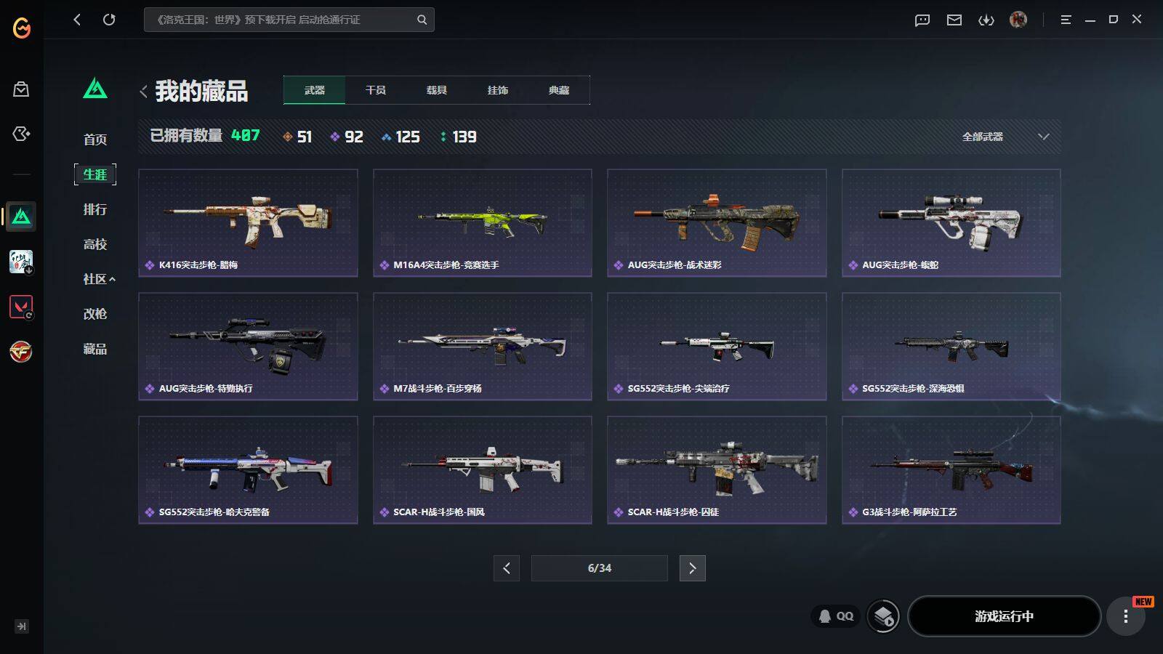This screenshot has height=654, width=1163.
Task: Click the QQ bell button
Action: [x=836, y=616]
